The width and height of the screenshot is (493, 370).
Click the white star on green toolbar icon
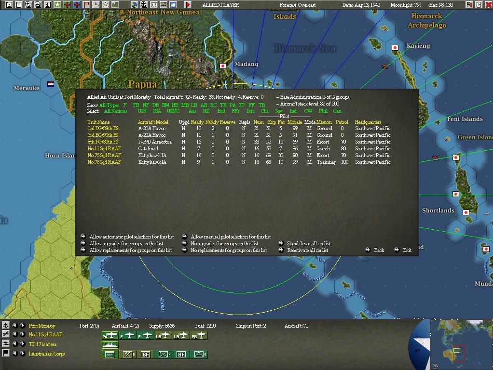click(x=57, y=5)
